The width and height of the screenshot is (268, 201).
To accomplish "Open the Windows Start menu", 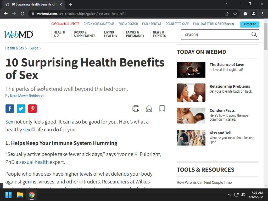I will click(x=8, y=195).
